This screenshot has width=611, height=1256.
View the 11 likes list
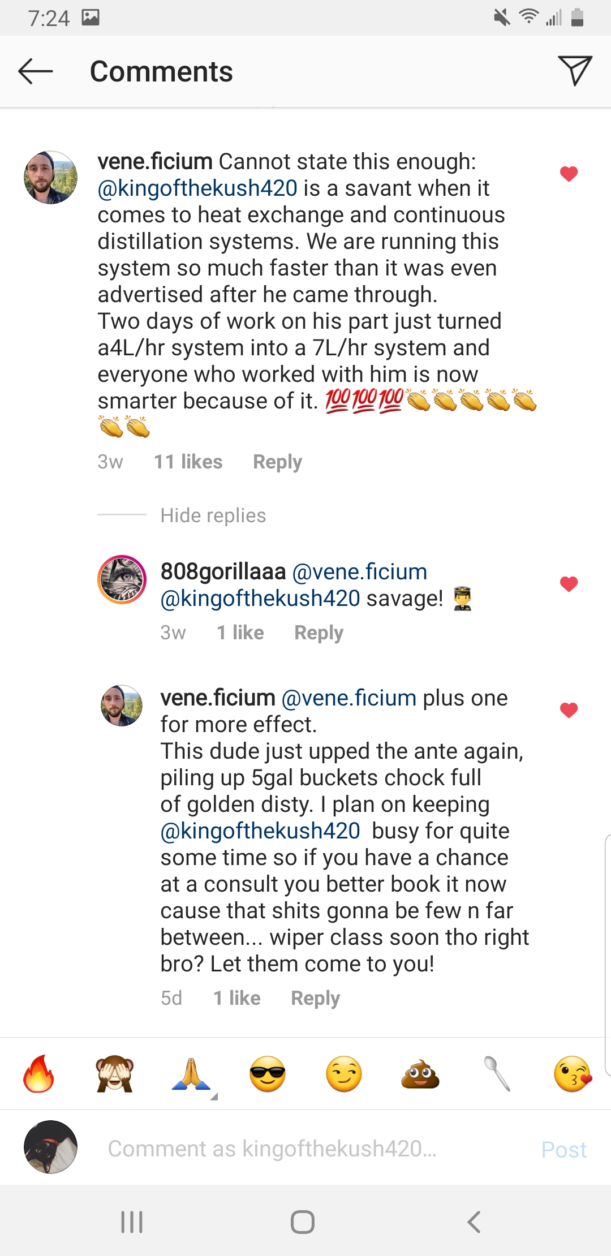(x=188, y=462)
